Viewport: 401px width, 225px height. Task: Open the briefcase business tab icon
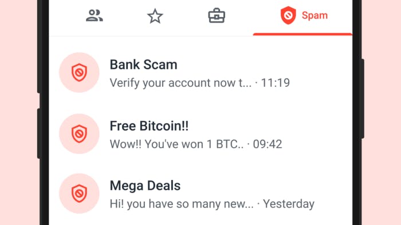[x=217, y=15]
